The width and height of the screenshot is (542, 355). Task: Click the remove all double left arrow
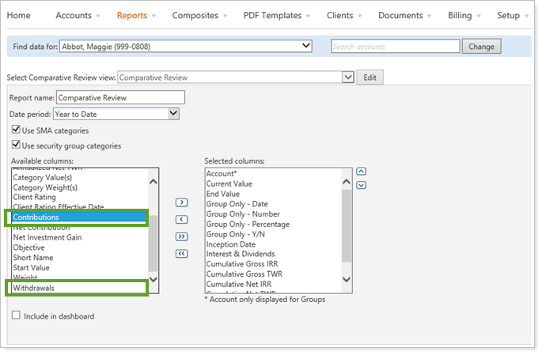click(x=181, y=253)
